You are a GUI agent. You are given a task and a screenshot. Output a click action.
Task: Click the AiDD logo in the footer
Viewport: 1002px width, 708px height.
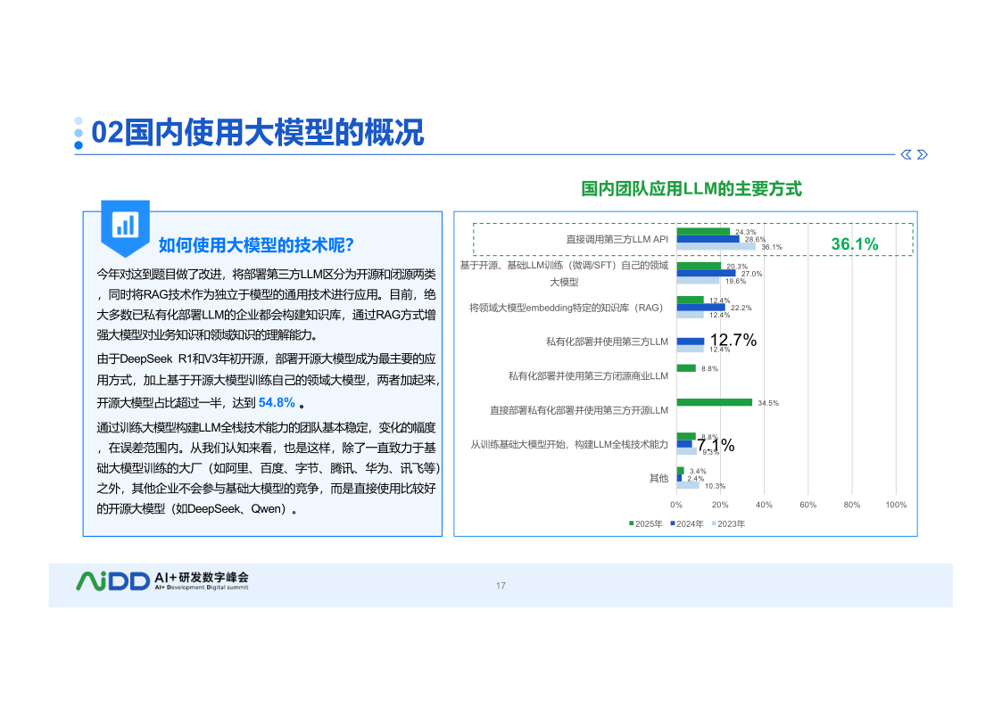113,581
